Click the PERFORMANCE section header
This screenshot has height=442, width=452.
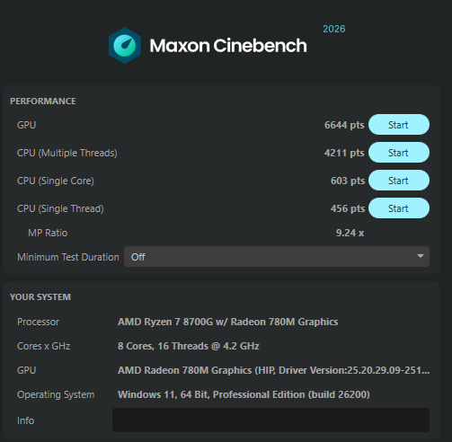pos(43,102)
